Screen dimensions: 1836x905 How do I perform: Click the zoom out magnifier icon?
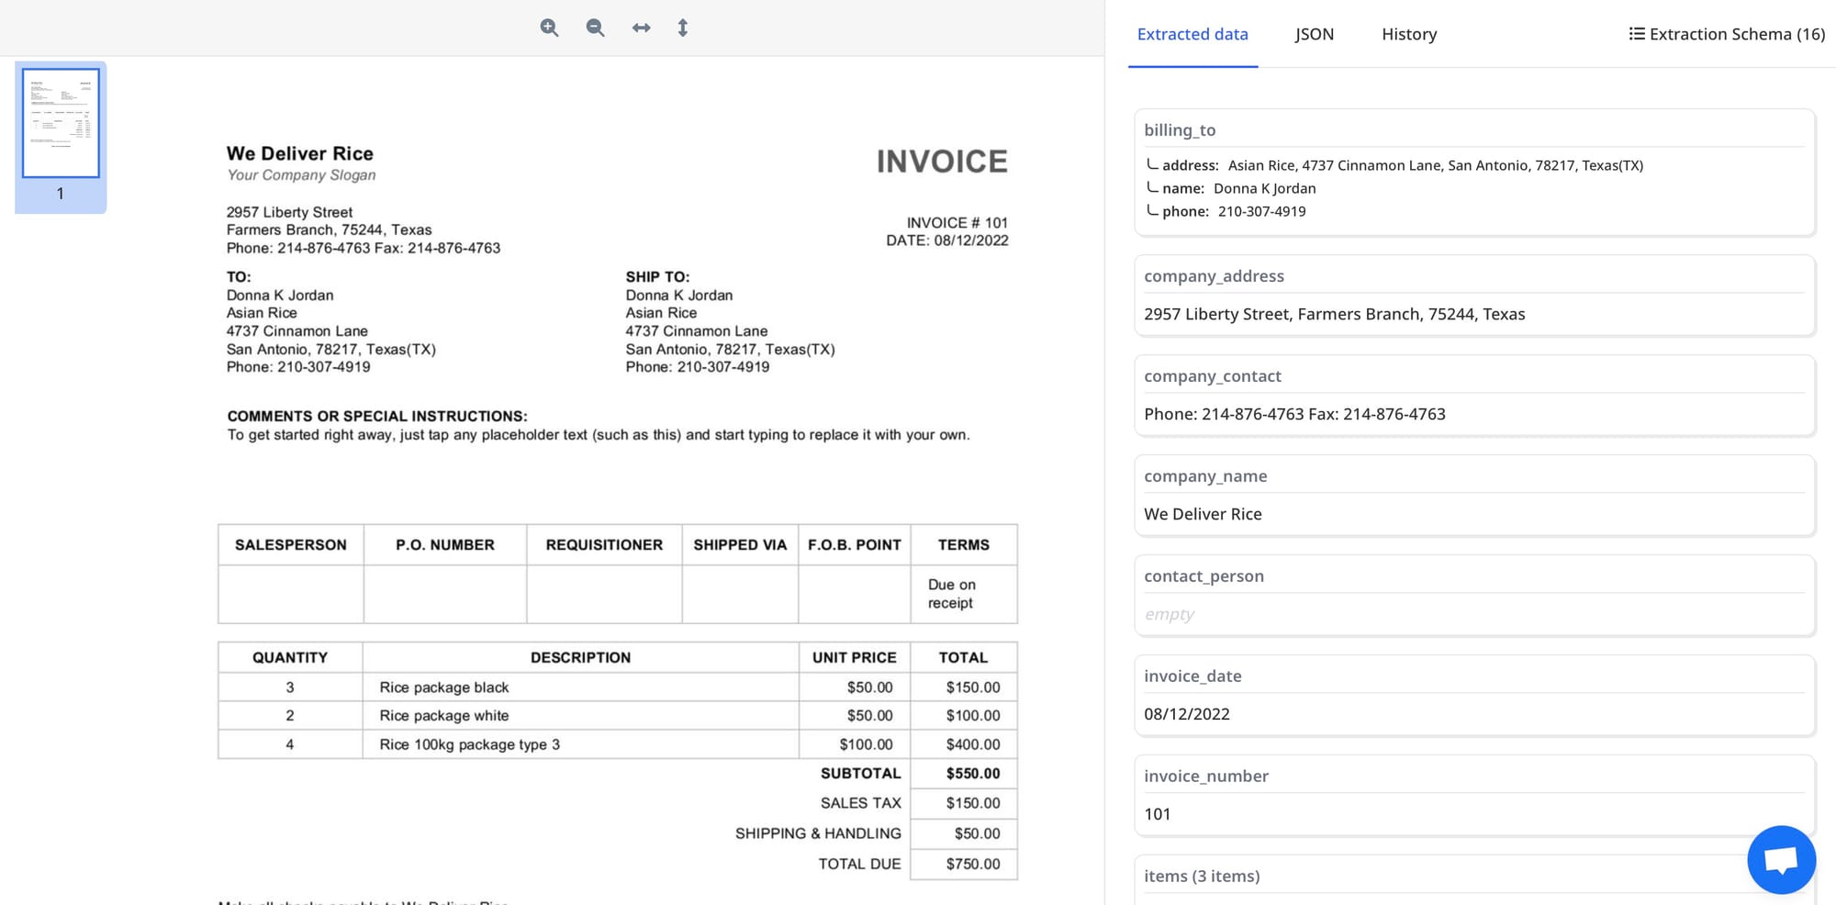tap(595, 28)
